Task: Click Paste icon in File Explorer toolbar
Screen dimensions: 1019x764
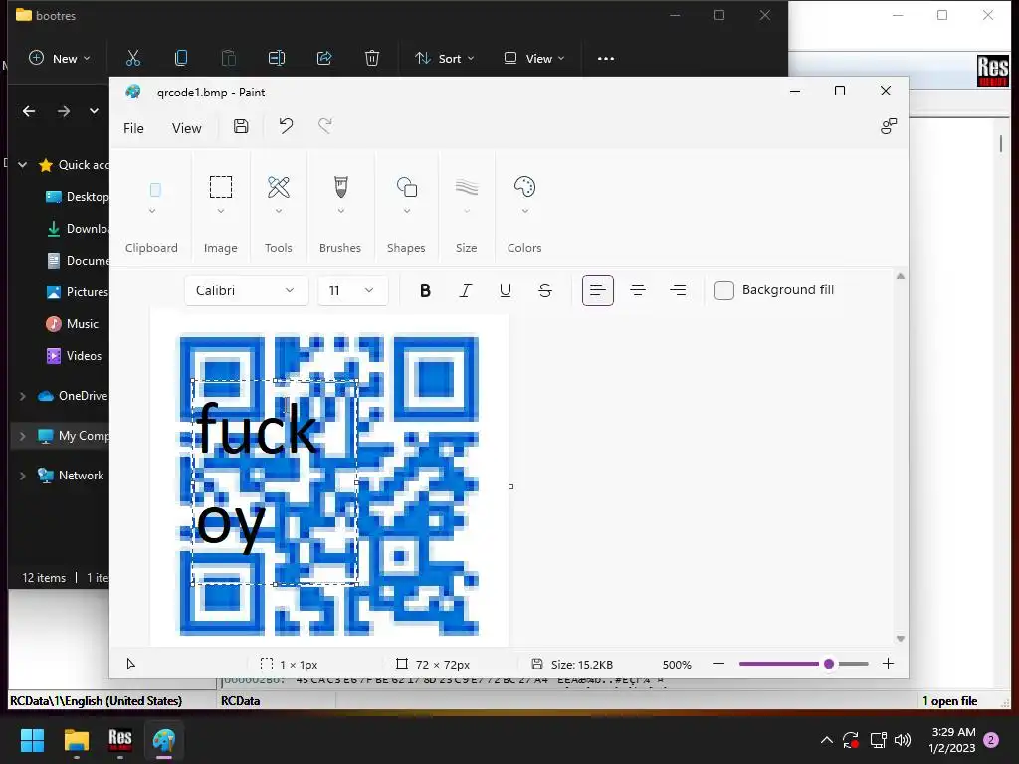Action: click(229, 59)
